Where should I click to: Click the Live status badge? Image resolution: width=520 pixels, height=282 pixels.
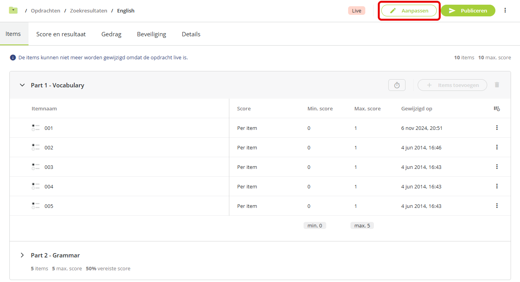[x=357, y=11]
